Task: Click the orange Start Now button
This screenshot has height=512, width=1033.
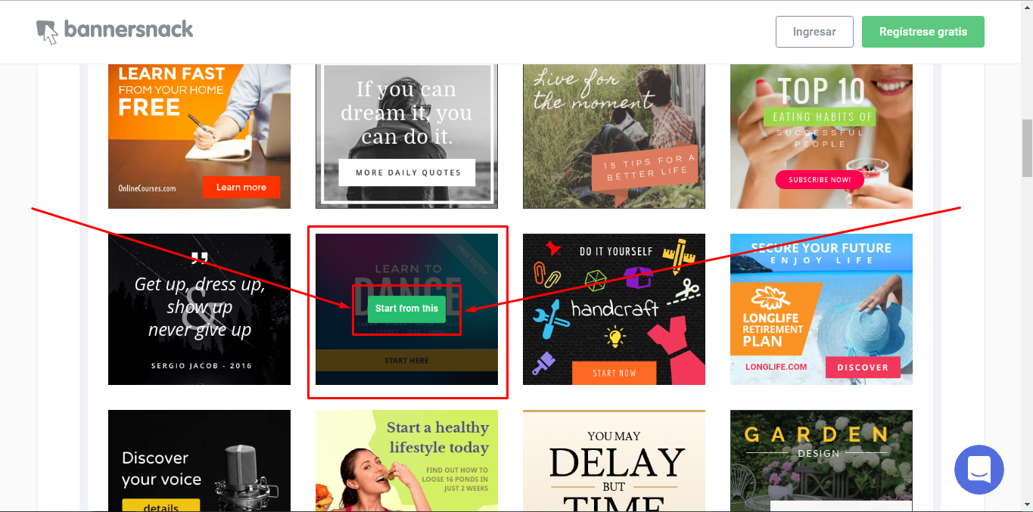Action: pyautogui.click(x=615, y=373)
